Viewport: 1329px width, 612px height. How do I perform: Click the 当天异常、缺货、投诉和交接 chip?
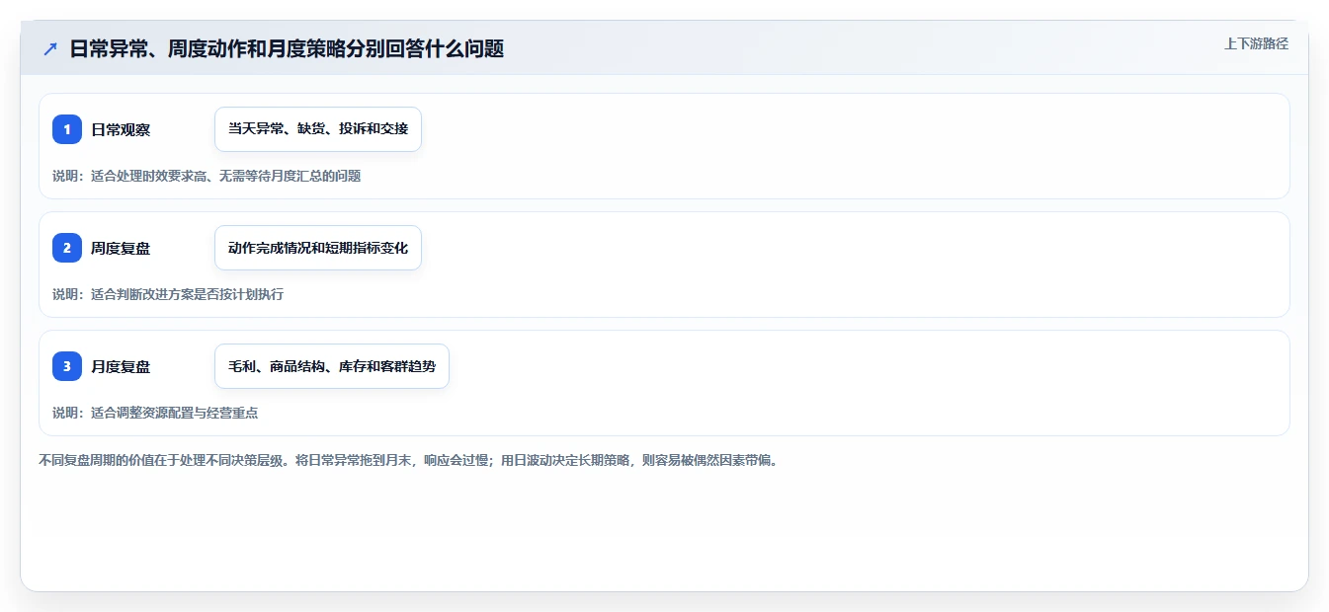pos(318,129)
